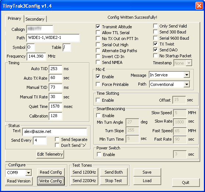Click the Frequency field 144.390

[36, 57]
